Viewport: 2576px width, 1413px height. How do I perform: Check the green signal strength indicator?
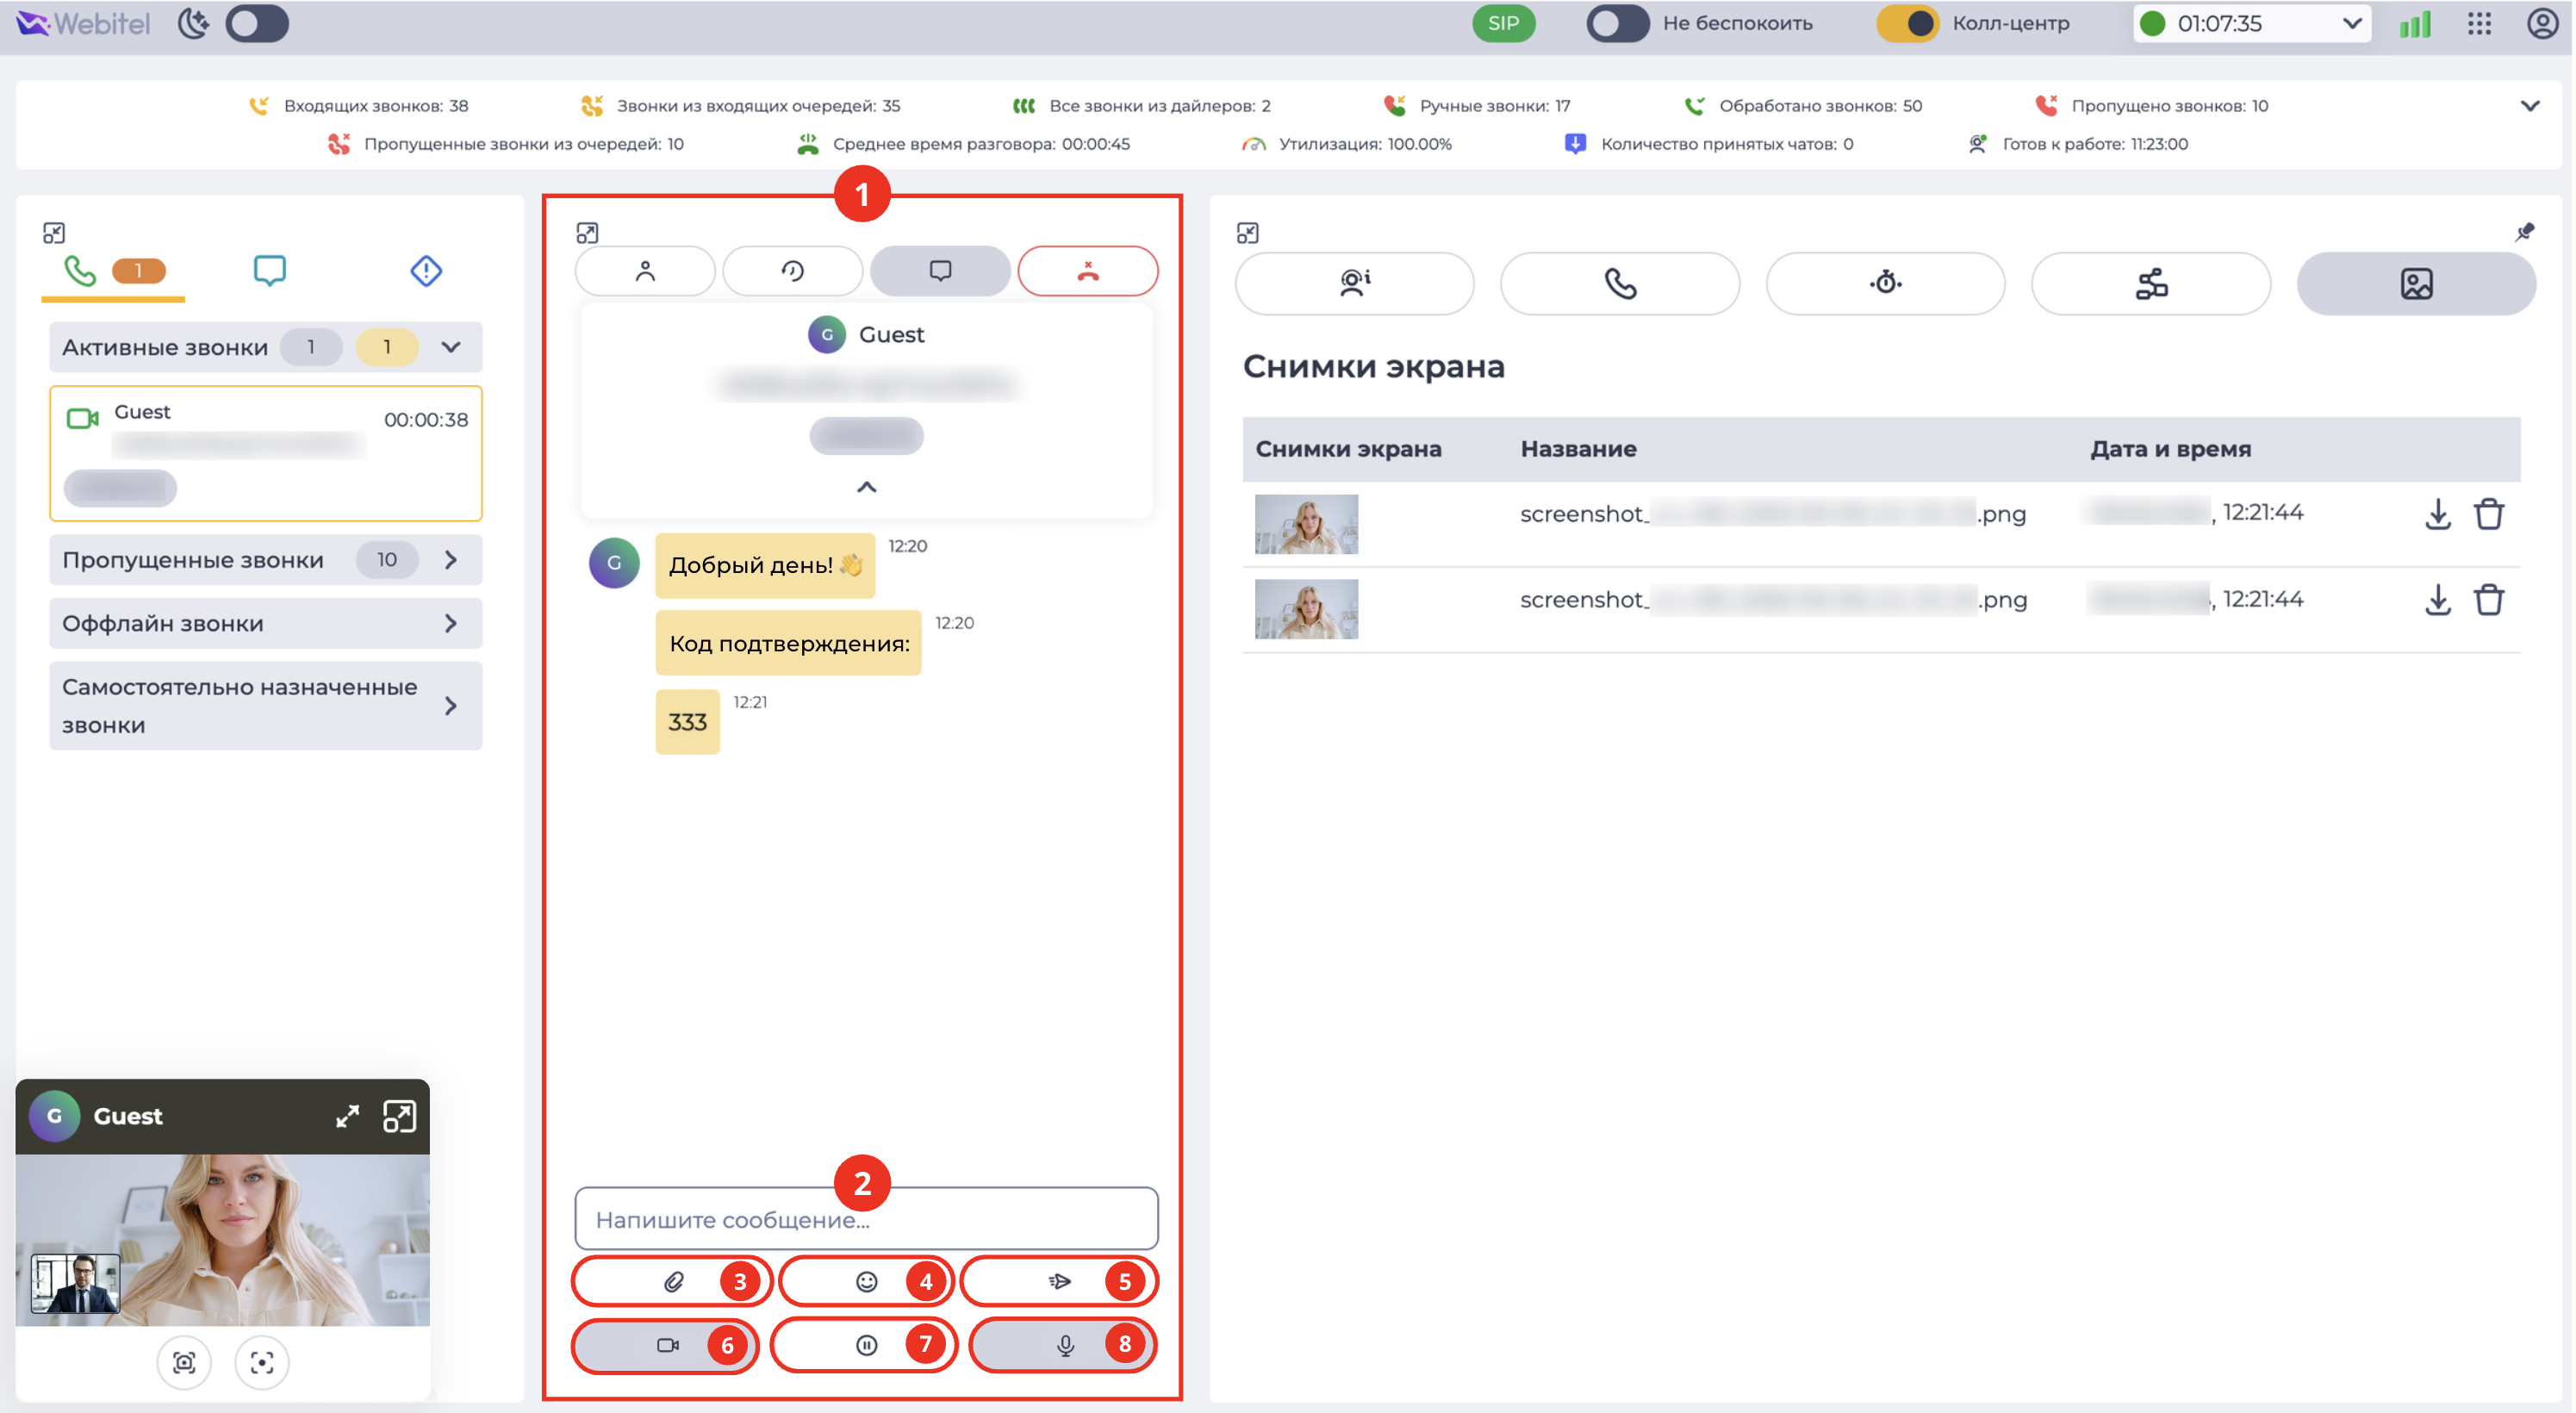tap(2415, 23)
